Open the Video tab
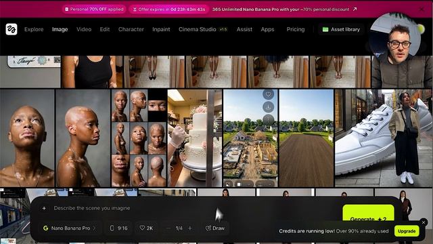 [x=84, y=29]
